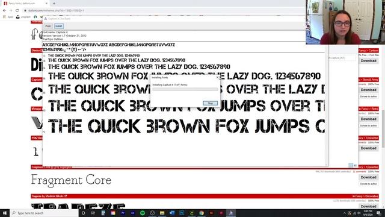
Task: Show hidden system tray icons
Action: coord(345,213)
